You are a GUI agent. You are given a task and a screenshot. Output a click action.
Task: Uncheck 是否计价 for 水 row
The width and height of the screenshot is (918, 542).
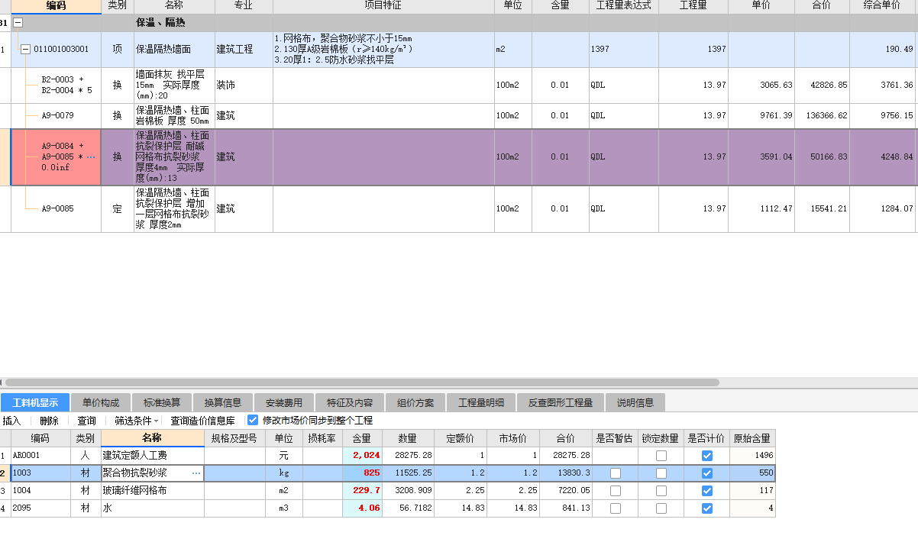707,508
